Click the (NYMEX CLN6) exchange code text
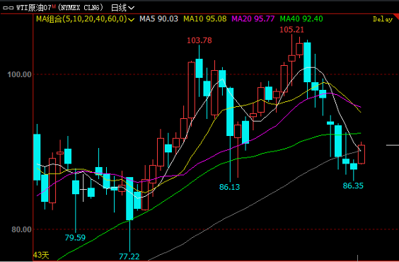Viewport: 399px width, 262px height. pyautogui.click(x=81, y=8)
